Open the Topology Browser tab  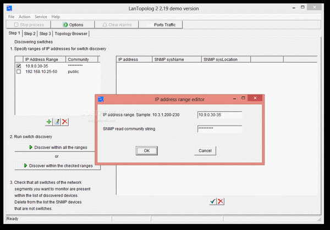point(71,33)
